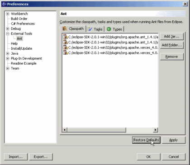Click the Classpath tab icon

[65, 28]
